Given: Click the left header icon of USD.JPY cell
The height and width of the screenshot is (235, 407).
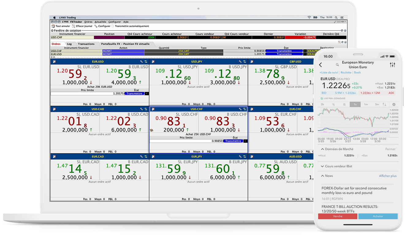Looking at the screenshot, I should (x=153, y=62).
